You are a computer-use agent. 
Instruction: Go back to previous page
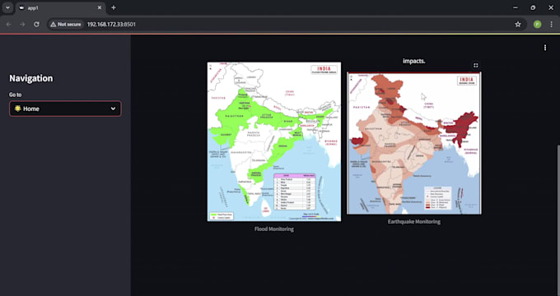click(x=9, y=24)
